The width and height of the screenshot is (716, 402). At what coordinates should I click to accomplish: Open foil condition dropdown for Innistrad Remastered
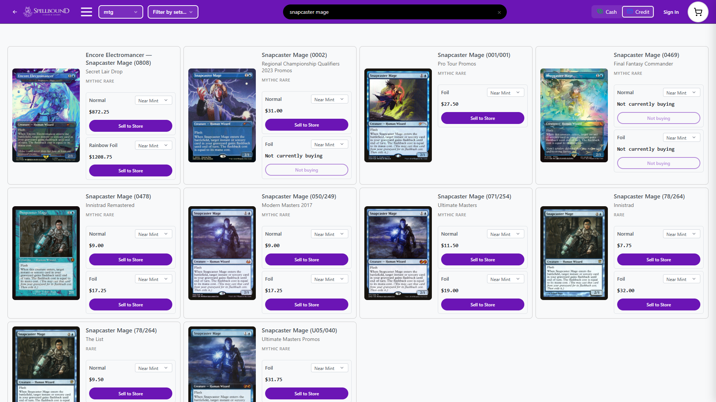click(153, 279)
